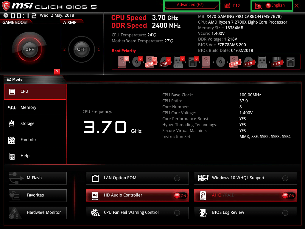This screenshot has height=229, width=305.
Task: Select A-XMP profile 1
Action: [x=99, y=49]
